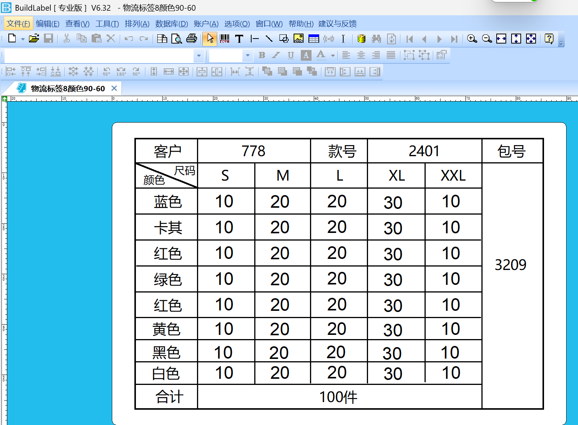Pick the diagonal line drawing tool
The width and height of the screenshot is (578, 425).
(269, 39)
